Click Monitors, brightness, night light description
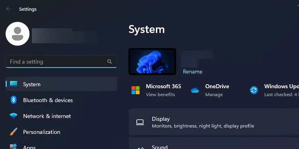This screenshot has width=299, height=149. click(x=203, y=126)
